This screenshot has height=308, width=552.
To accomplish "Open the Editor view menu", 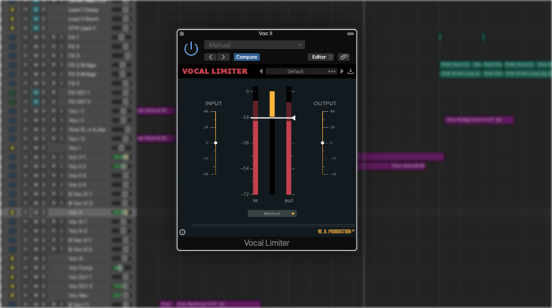I will (322, 57).
